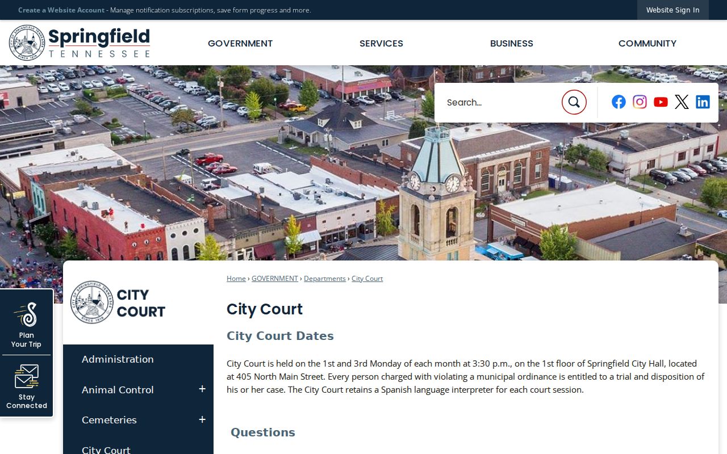Screen dimensions: 727x454
Task: Select Animal Control in the sidebar
Action: (x=118, y=390)
